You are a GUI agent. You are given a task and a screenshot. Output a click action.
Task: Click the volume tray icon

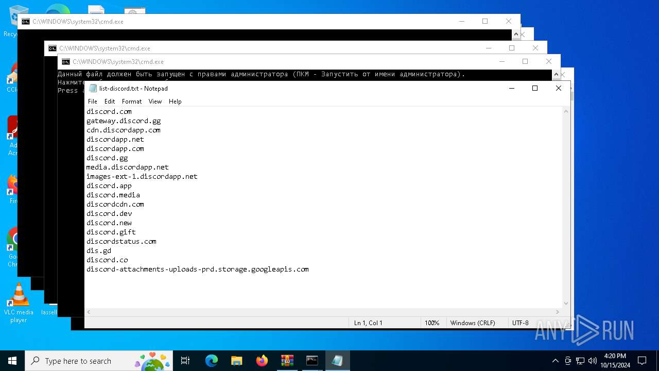click(592, 361)
